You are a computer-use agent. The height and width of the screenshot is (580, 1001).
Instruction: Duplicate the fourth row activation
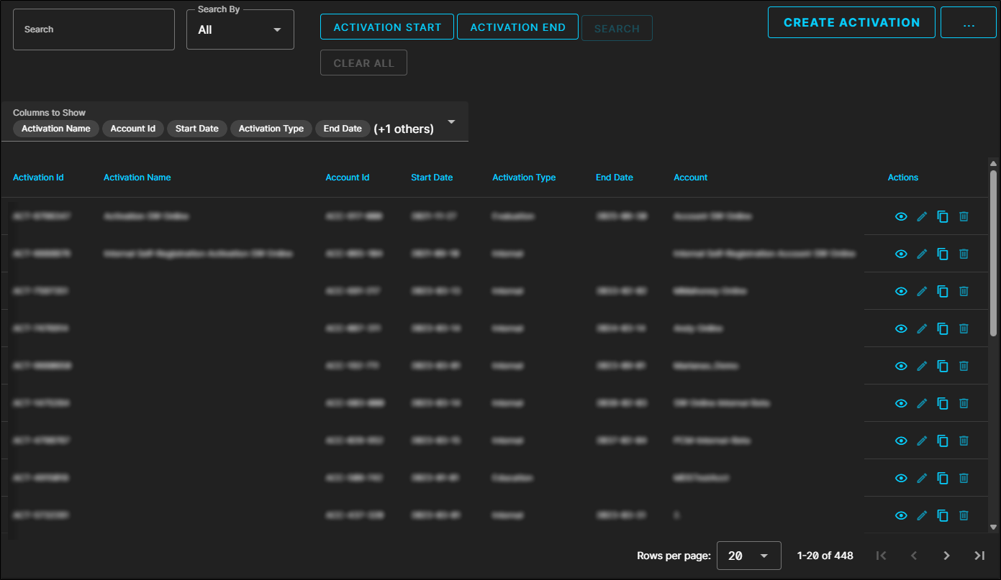(943, 328)
